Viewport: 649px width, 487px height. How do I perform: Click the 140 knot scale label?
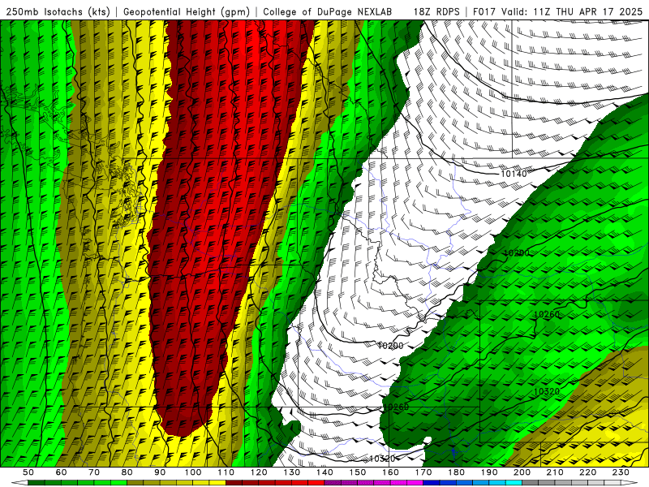click(x=324, y=472)
